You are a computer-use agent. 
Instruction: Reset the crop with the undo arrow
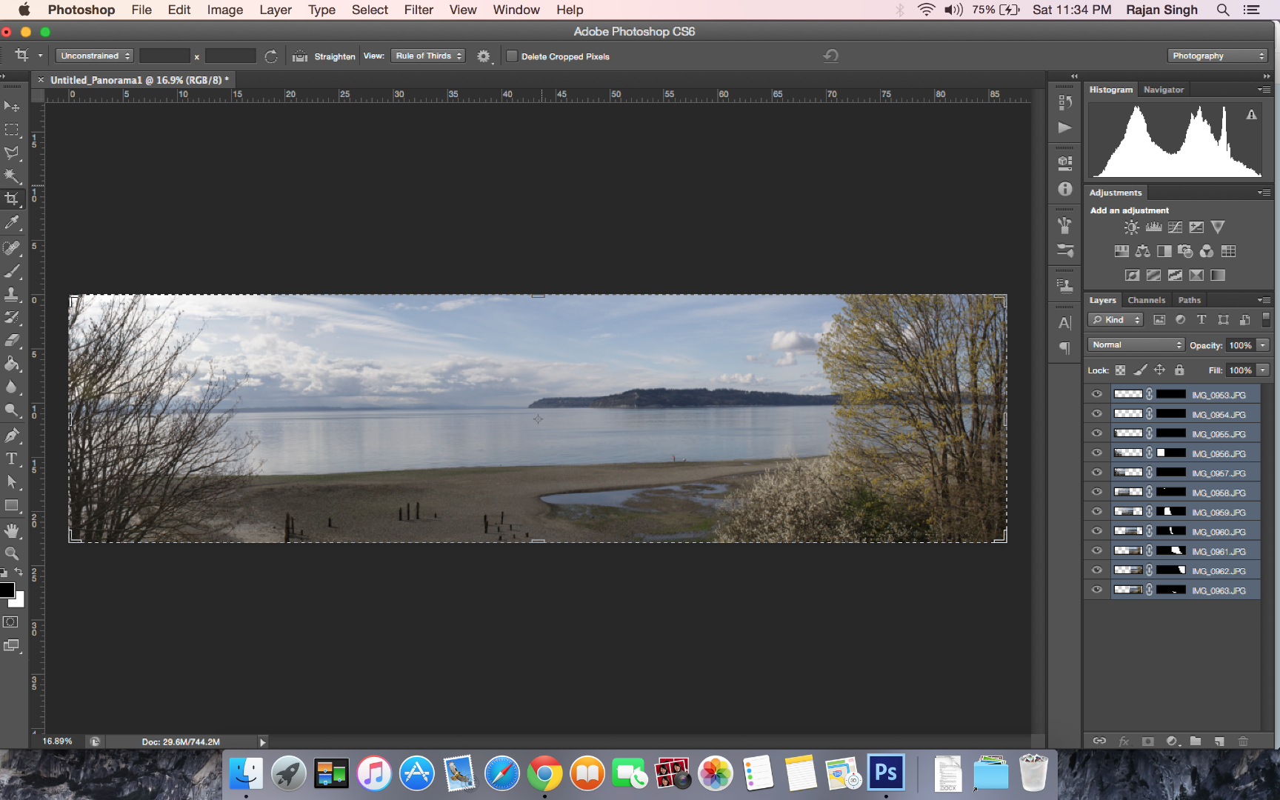click(831, 56)
